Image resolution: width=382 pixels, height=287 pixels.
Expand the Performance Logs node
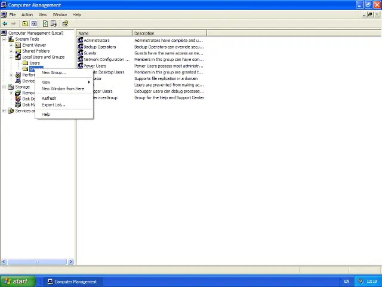(11, 75)
